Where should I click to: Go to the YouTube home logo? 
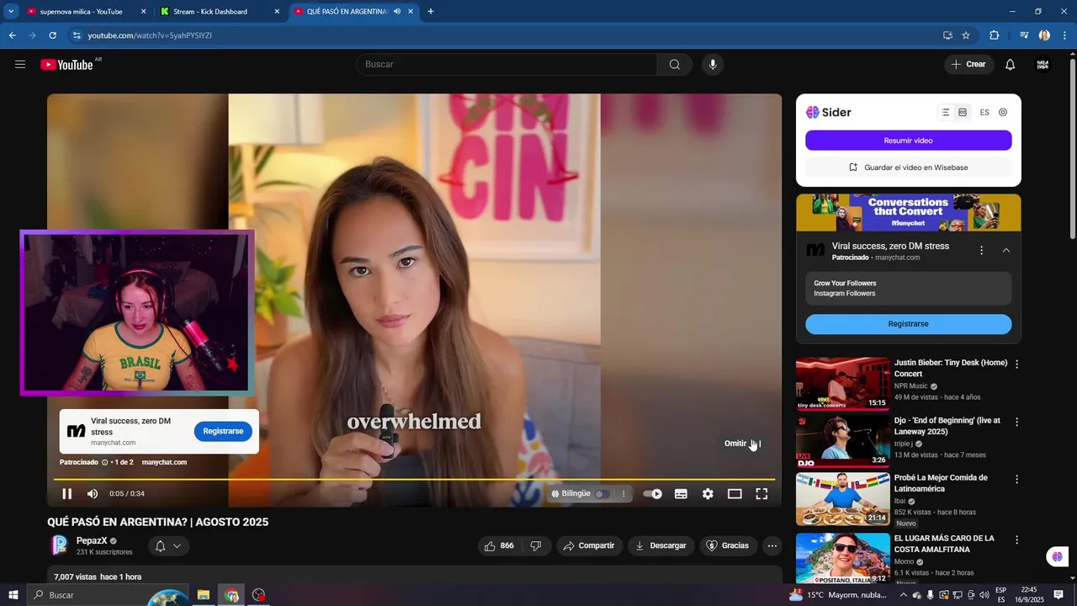(66, 65)
